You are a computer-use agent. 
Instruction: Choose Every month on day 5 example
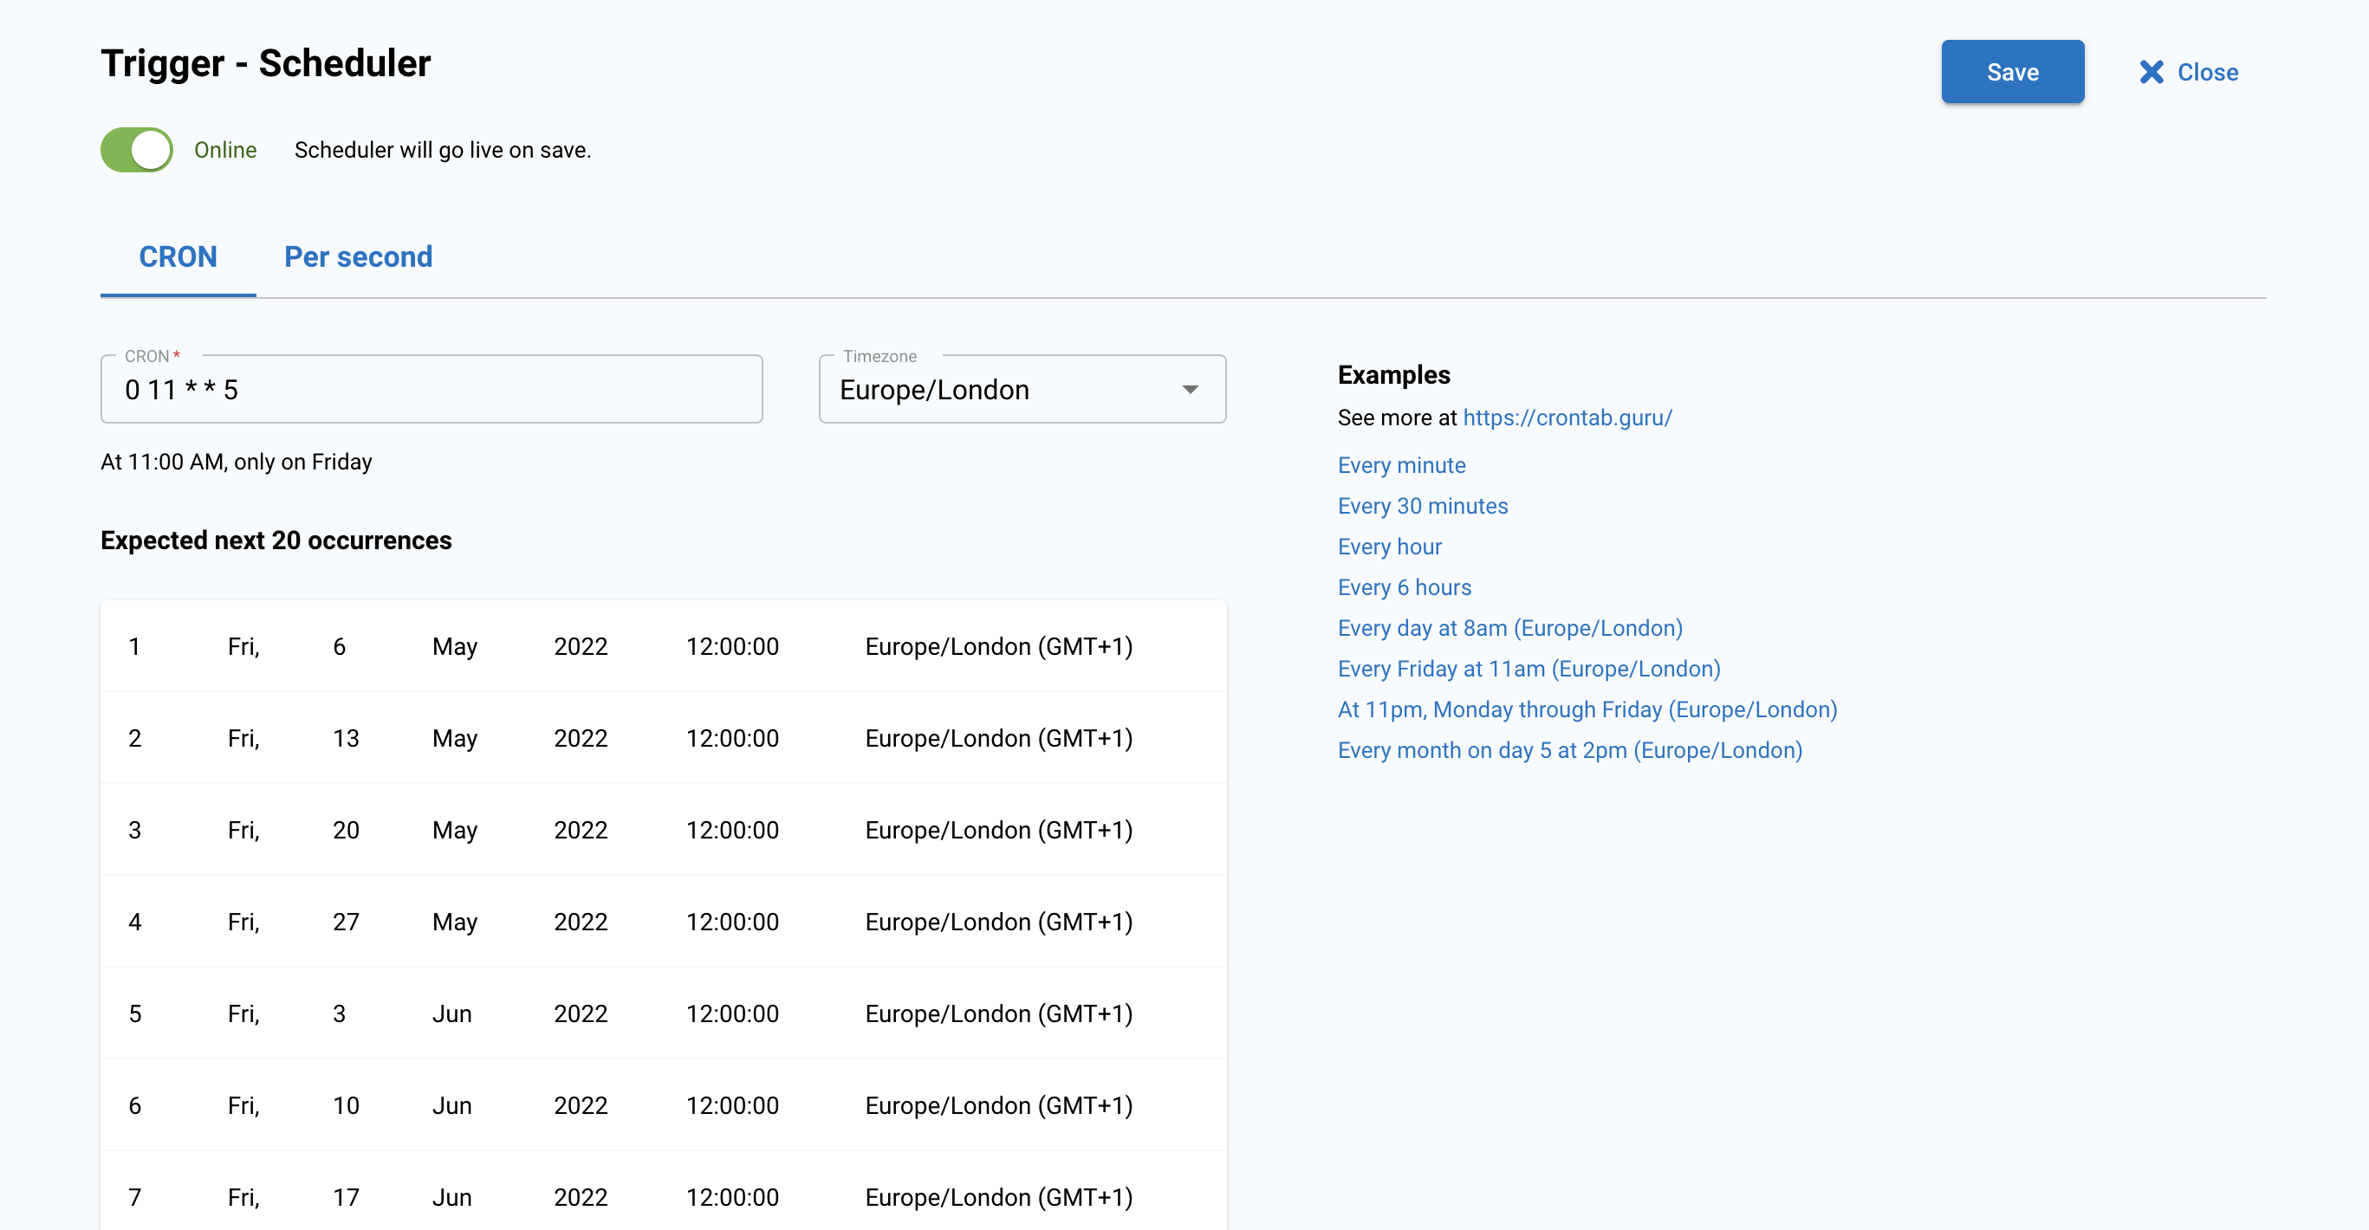click(x=1570, y=750)
